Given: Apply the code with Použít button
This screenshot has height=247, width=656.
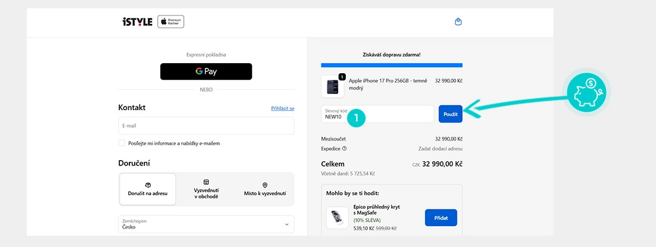Looking at the screenshot, I should pyautogui.click(x=451, y=114).
